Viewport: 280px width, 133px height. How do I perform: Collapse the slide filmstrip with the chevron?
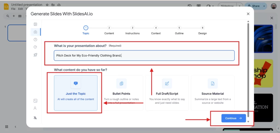click(15, 127)
